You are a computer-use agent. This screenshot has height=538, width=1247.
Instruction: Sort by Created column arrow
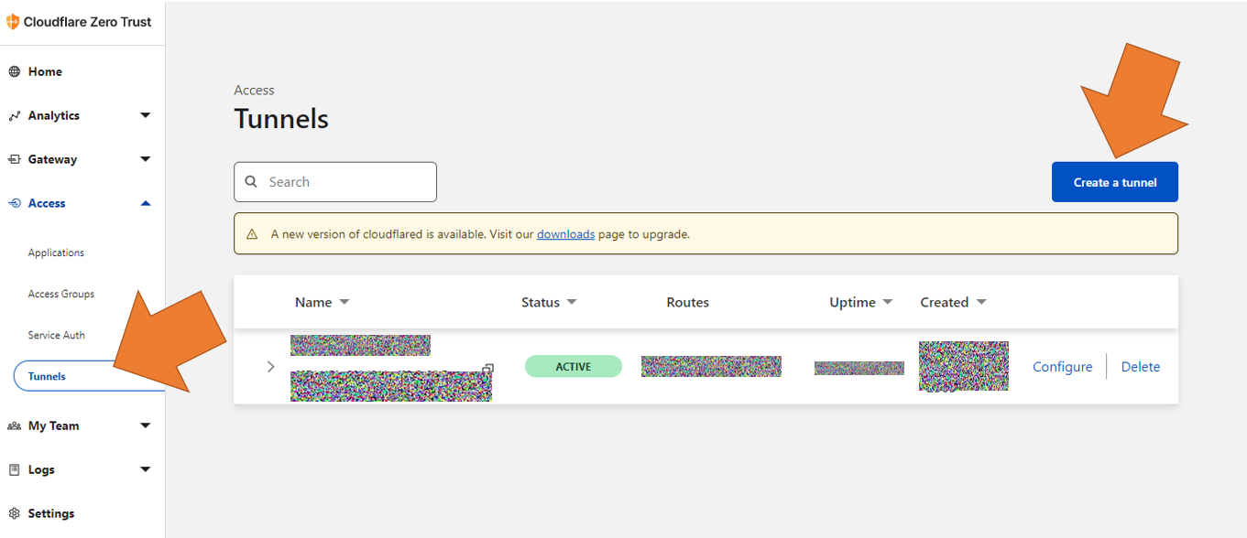coord(980,303)
